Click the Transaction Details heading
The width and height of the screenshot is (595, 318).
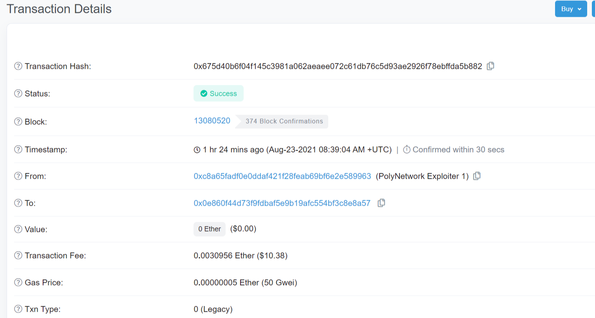(x=59, y=9)
